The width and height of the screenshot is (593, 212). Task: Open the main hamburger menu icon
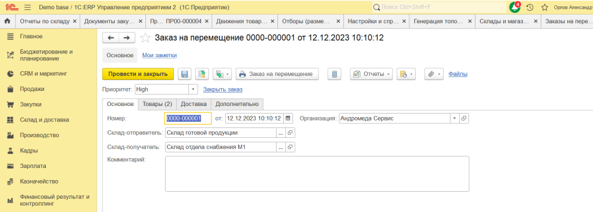tap(27, 7)
